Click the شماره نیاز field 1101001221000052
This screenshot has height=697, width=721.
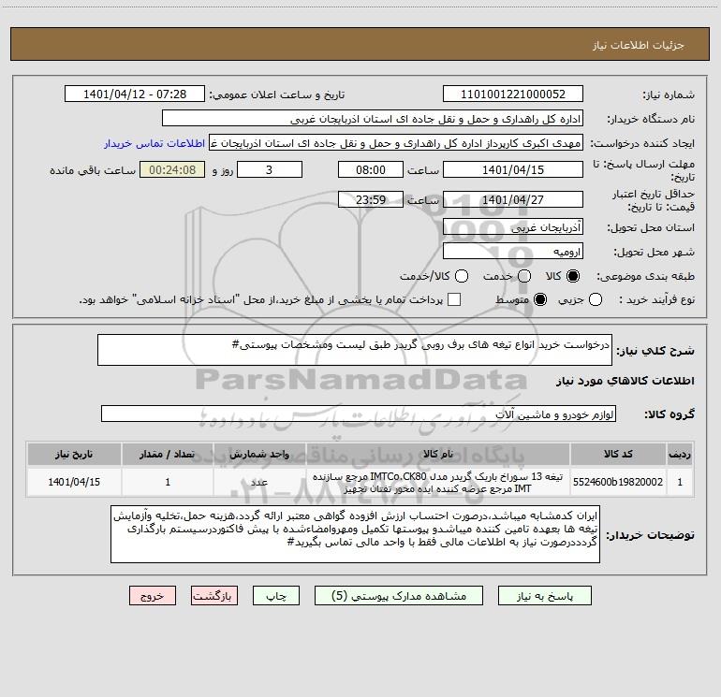point(513,94)
